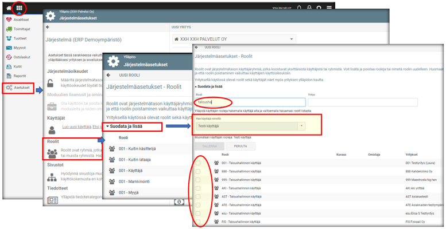Screen dimensions: 446x229
Task: Open Asiakkaat heart icon in sidebar
Action: point(9,19)
